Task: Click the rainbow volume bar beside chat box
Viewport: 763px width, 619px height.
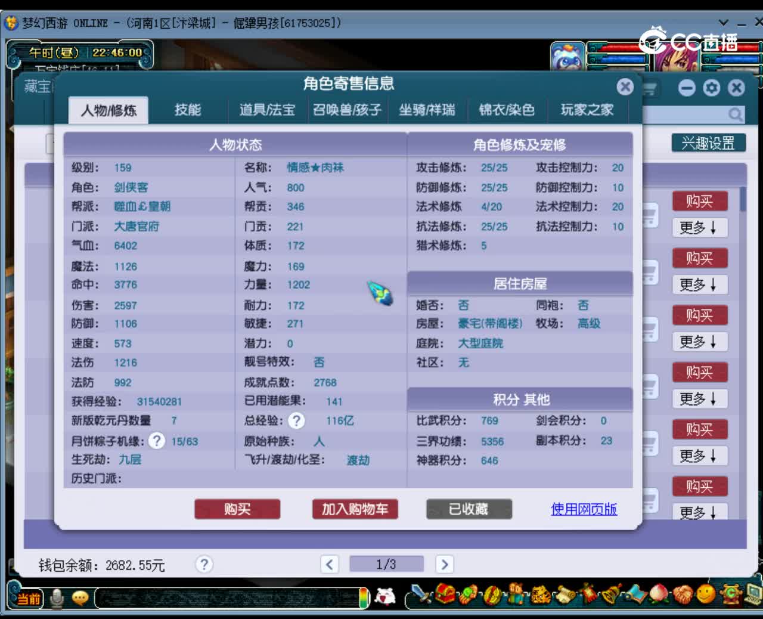Action: (364, 598)
